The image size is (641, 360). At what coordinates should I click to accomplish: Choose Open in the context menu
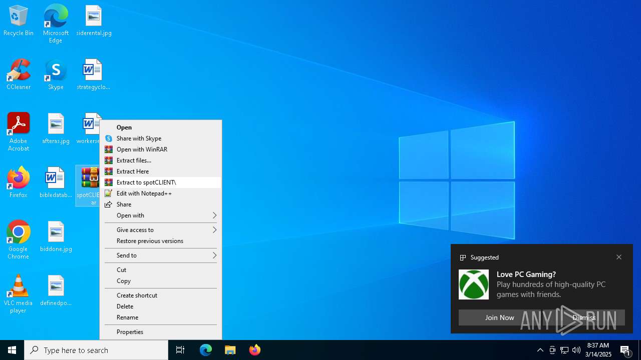(161, 127)
